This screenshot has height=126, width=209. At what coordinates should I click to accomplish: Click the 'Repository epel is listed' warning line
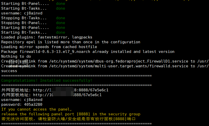click(x=71, y=42)
